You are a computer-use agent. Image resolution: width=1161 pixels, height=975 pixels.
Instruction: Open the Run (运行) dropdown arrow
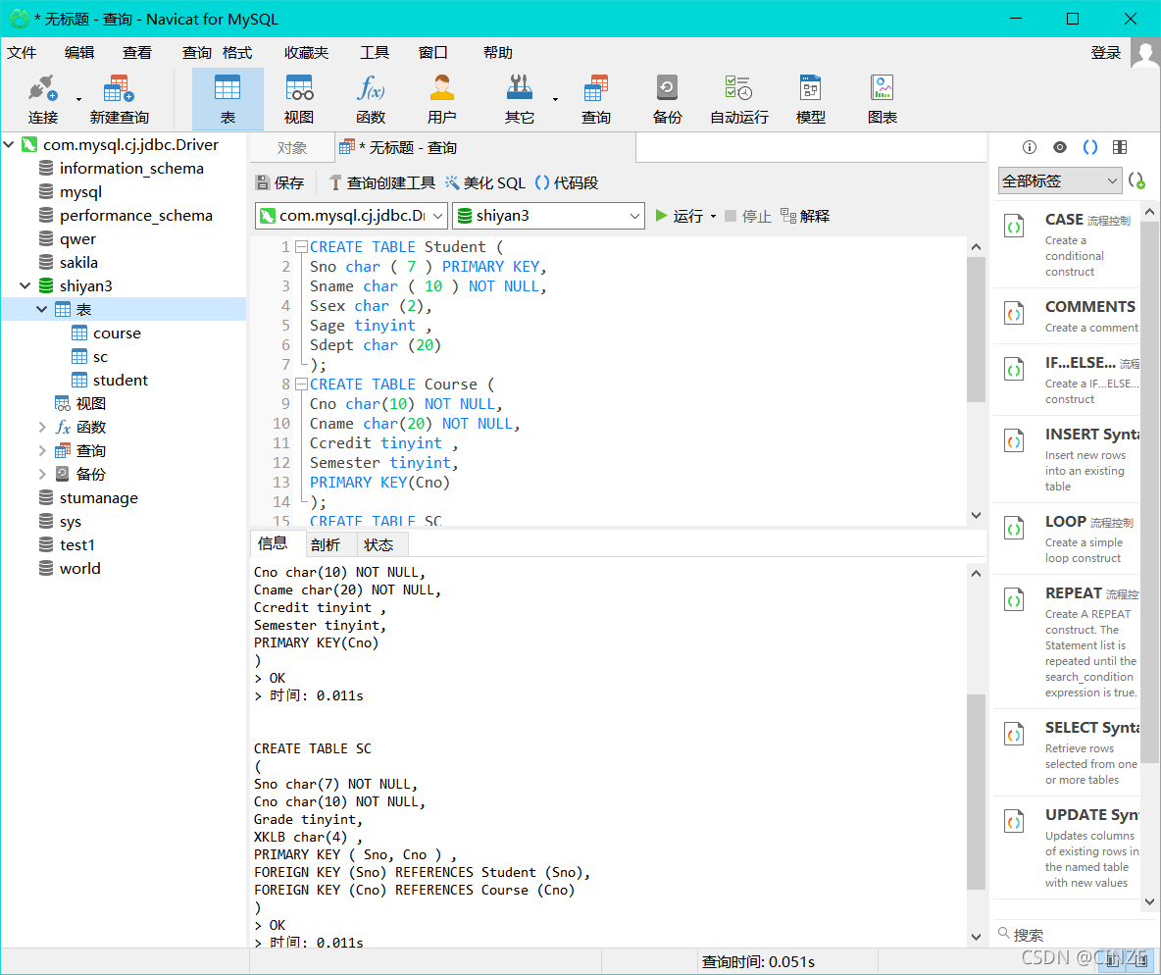tap(713, 217)
